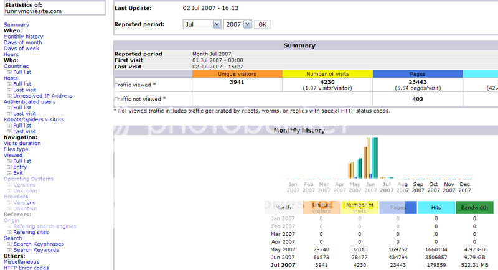
Task: Open the Summary link in the sidebar
Action: pos(16,25)
